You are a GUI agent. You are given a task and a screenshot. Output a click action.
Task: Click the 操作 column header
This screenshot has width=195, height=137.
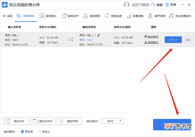[154, 27]
